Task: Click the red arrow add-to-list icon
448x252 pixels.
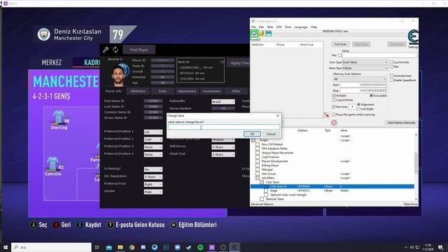Action: 327,115
